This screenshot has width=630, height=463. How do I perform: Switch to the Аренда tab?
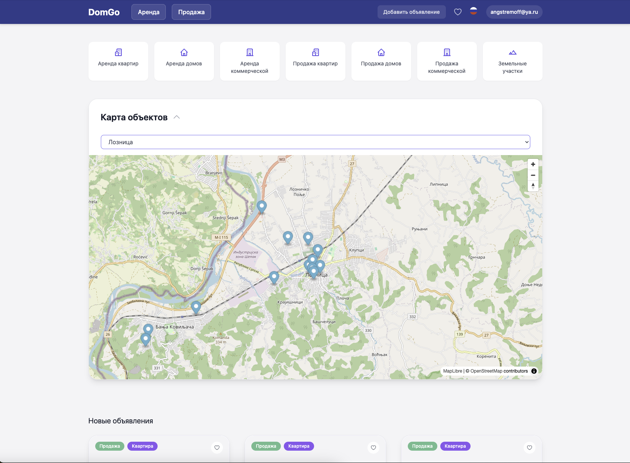(x=149, y=12)
